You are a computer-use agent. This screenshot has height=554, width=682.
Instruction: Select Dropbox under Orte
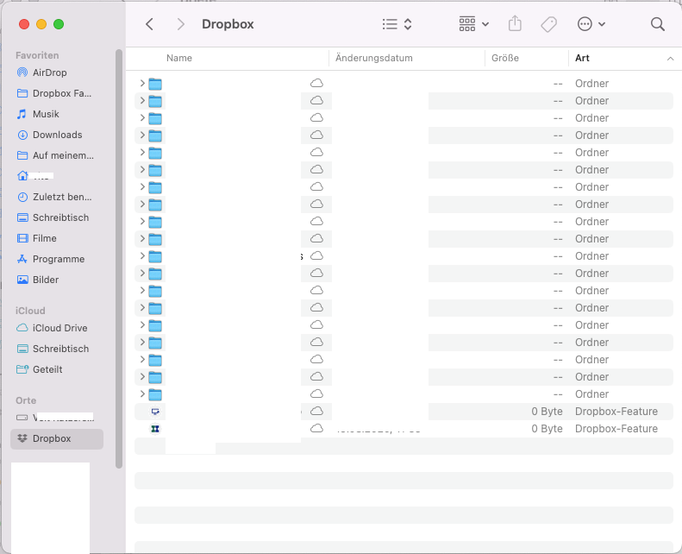[57, 438]
